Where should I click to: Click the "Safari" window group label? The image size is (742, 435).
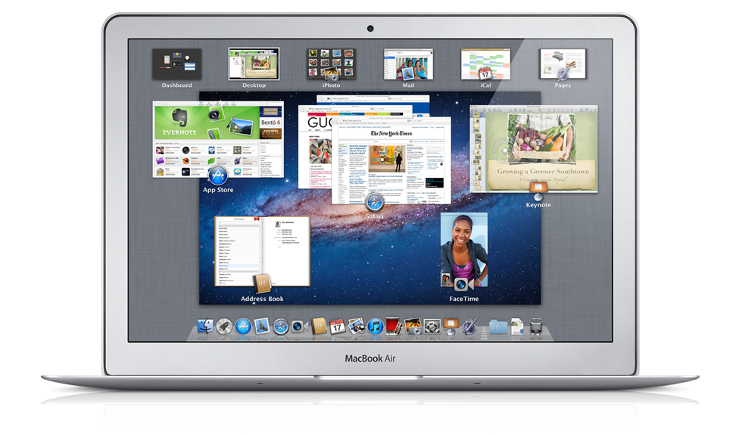374,216
